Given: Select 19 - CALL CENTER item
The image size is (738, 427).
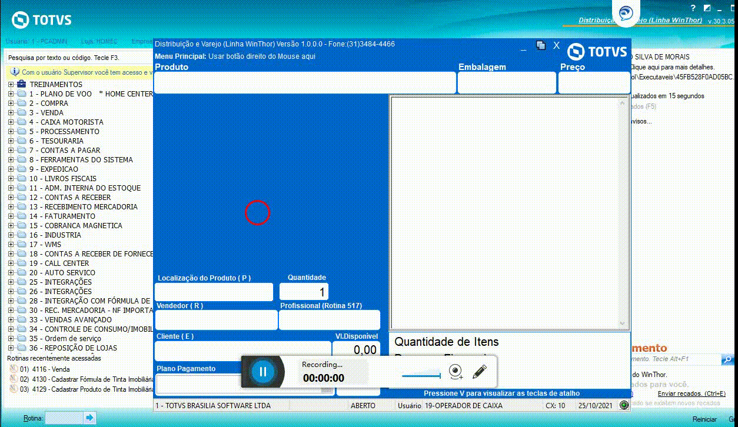Looking at the screenshot, I should point(59,263).
